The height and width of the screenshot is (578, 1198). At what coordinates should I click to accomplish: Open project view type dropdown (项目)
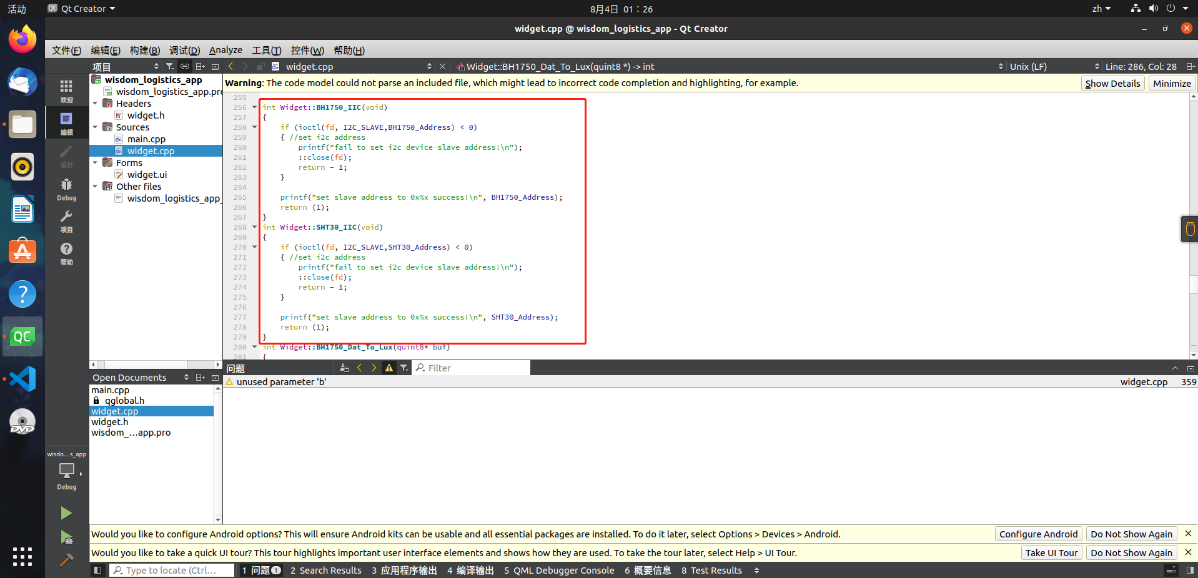(126, 66)
